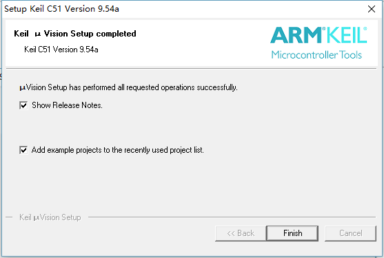
Task: Click the µ symbol in the header title
Action: click(x=37, y=34)
